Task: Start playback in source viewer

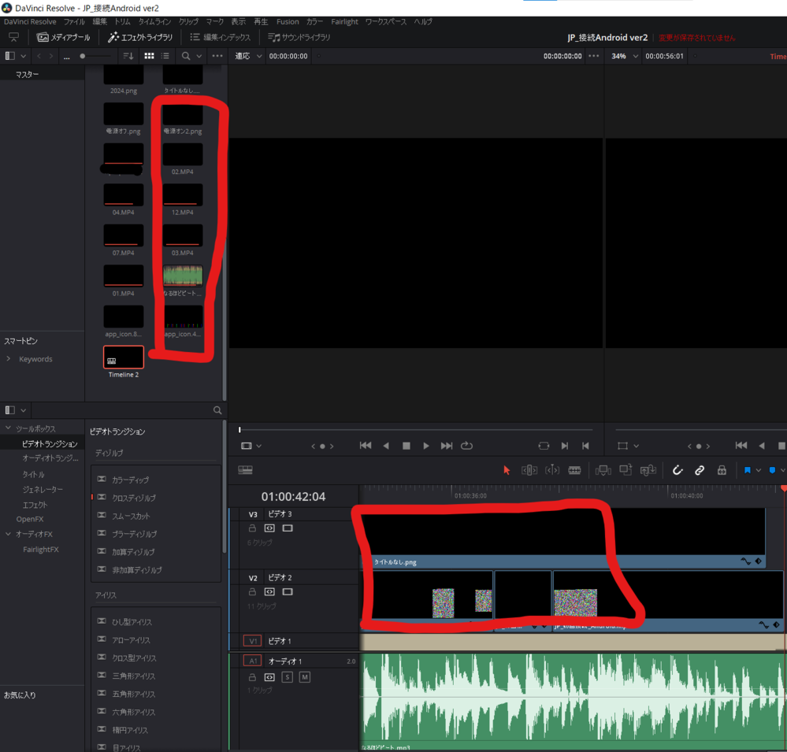Action: point(426,446)
